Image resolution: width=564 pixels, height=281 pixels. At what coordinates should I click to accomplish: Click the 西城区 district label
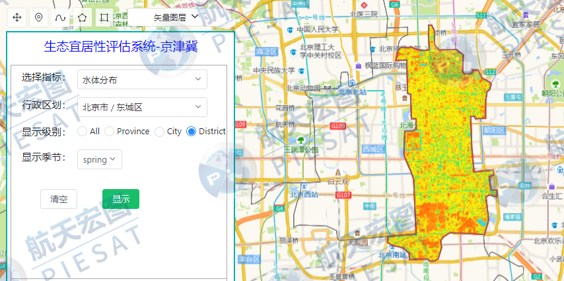(x=374, y=149)
